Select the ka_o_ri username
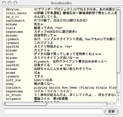Image resolution: width=123 pixels, height=117 pixels. pos(12,17)
